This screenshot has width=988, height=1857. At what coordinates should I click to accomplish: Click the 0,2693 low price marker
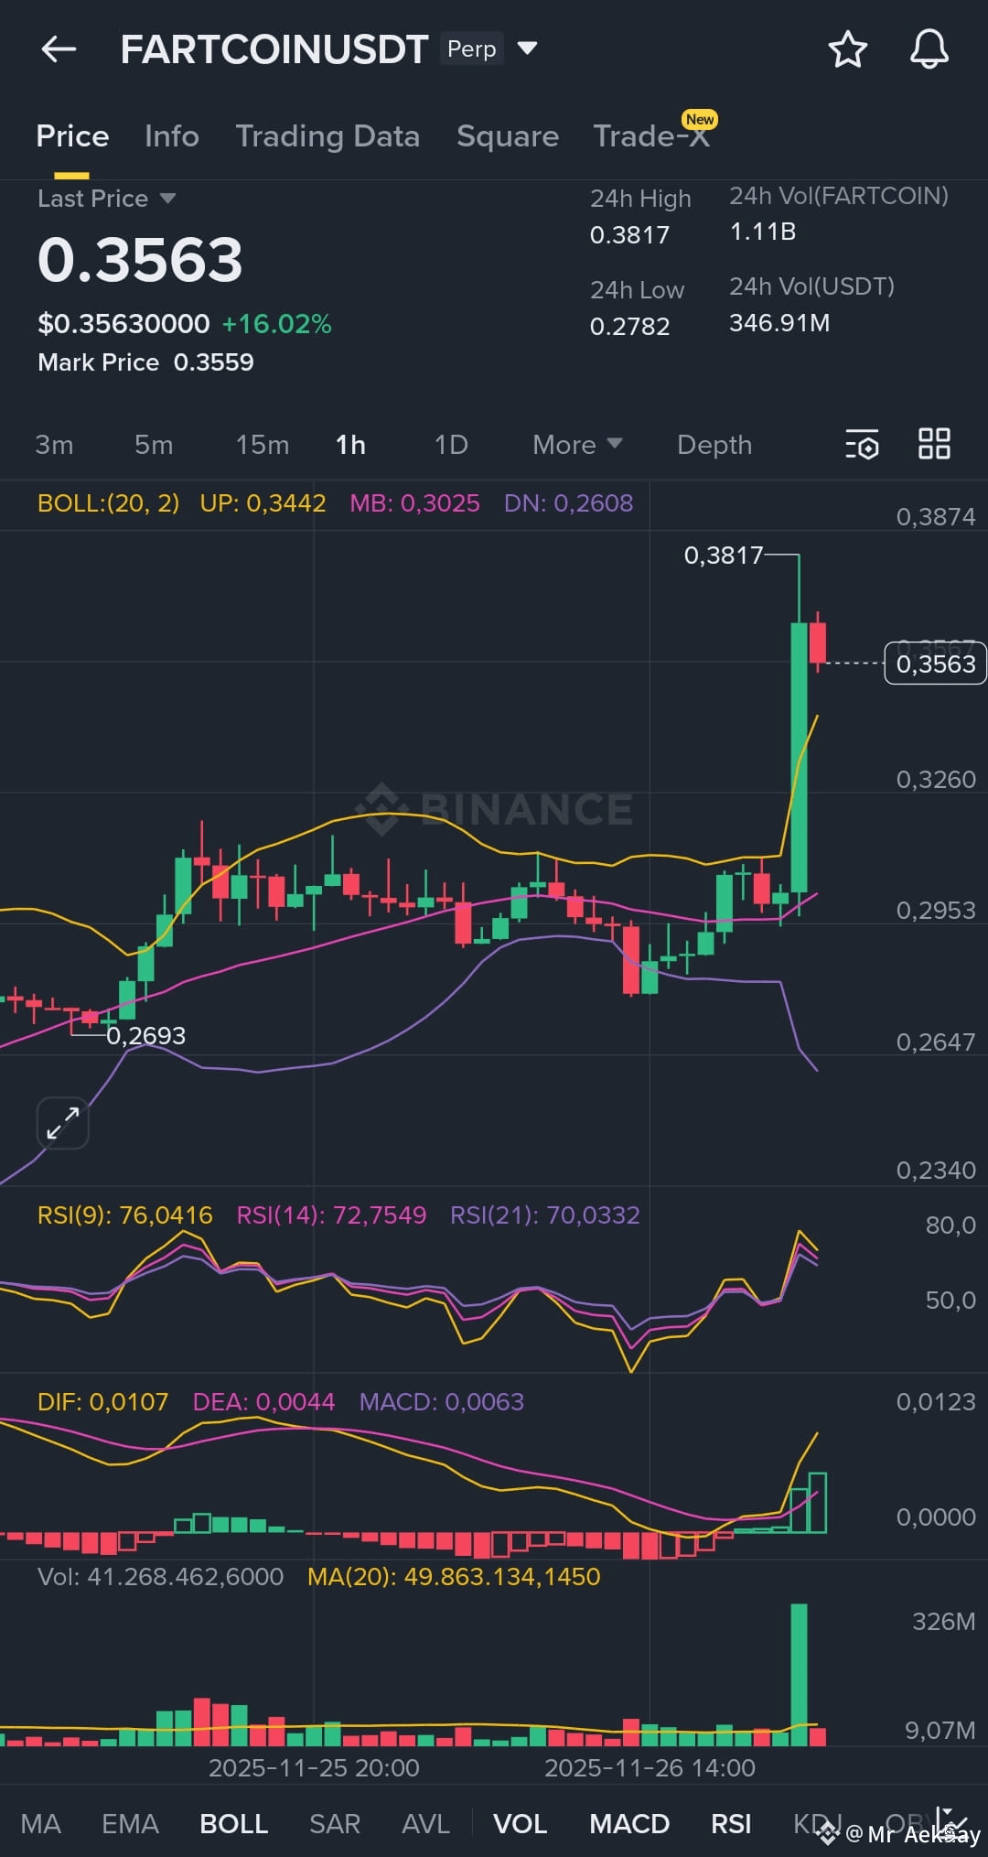pyautogui.click(x=145, y=1036)
